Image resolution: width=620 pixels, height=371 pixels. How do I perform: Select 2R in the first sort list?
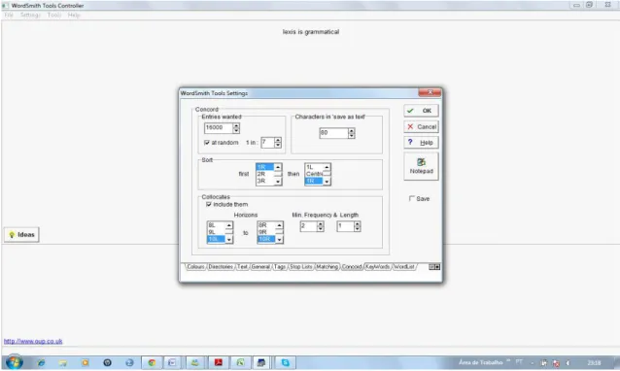point(265,174)
